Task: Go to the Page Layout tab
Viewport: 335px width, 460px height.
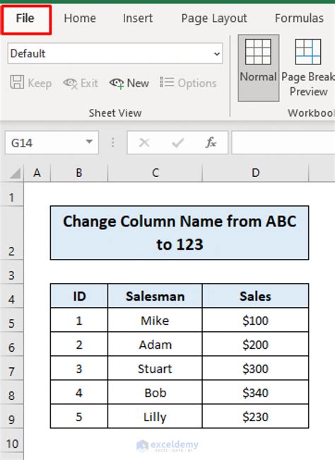Action: point(214,18)
